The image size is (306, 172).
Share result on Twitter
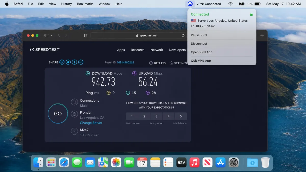[68, 62]
